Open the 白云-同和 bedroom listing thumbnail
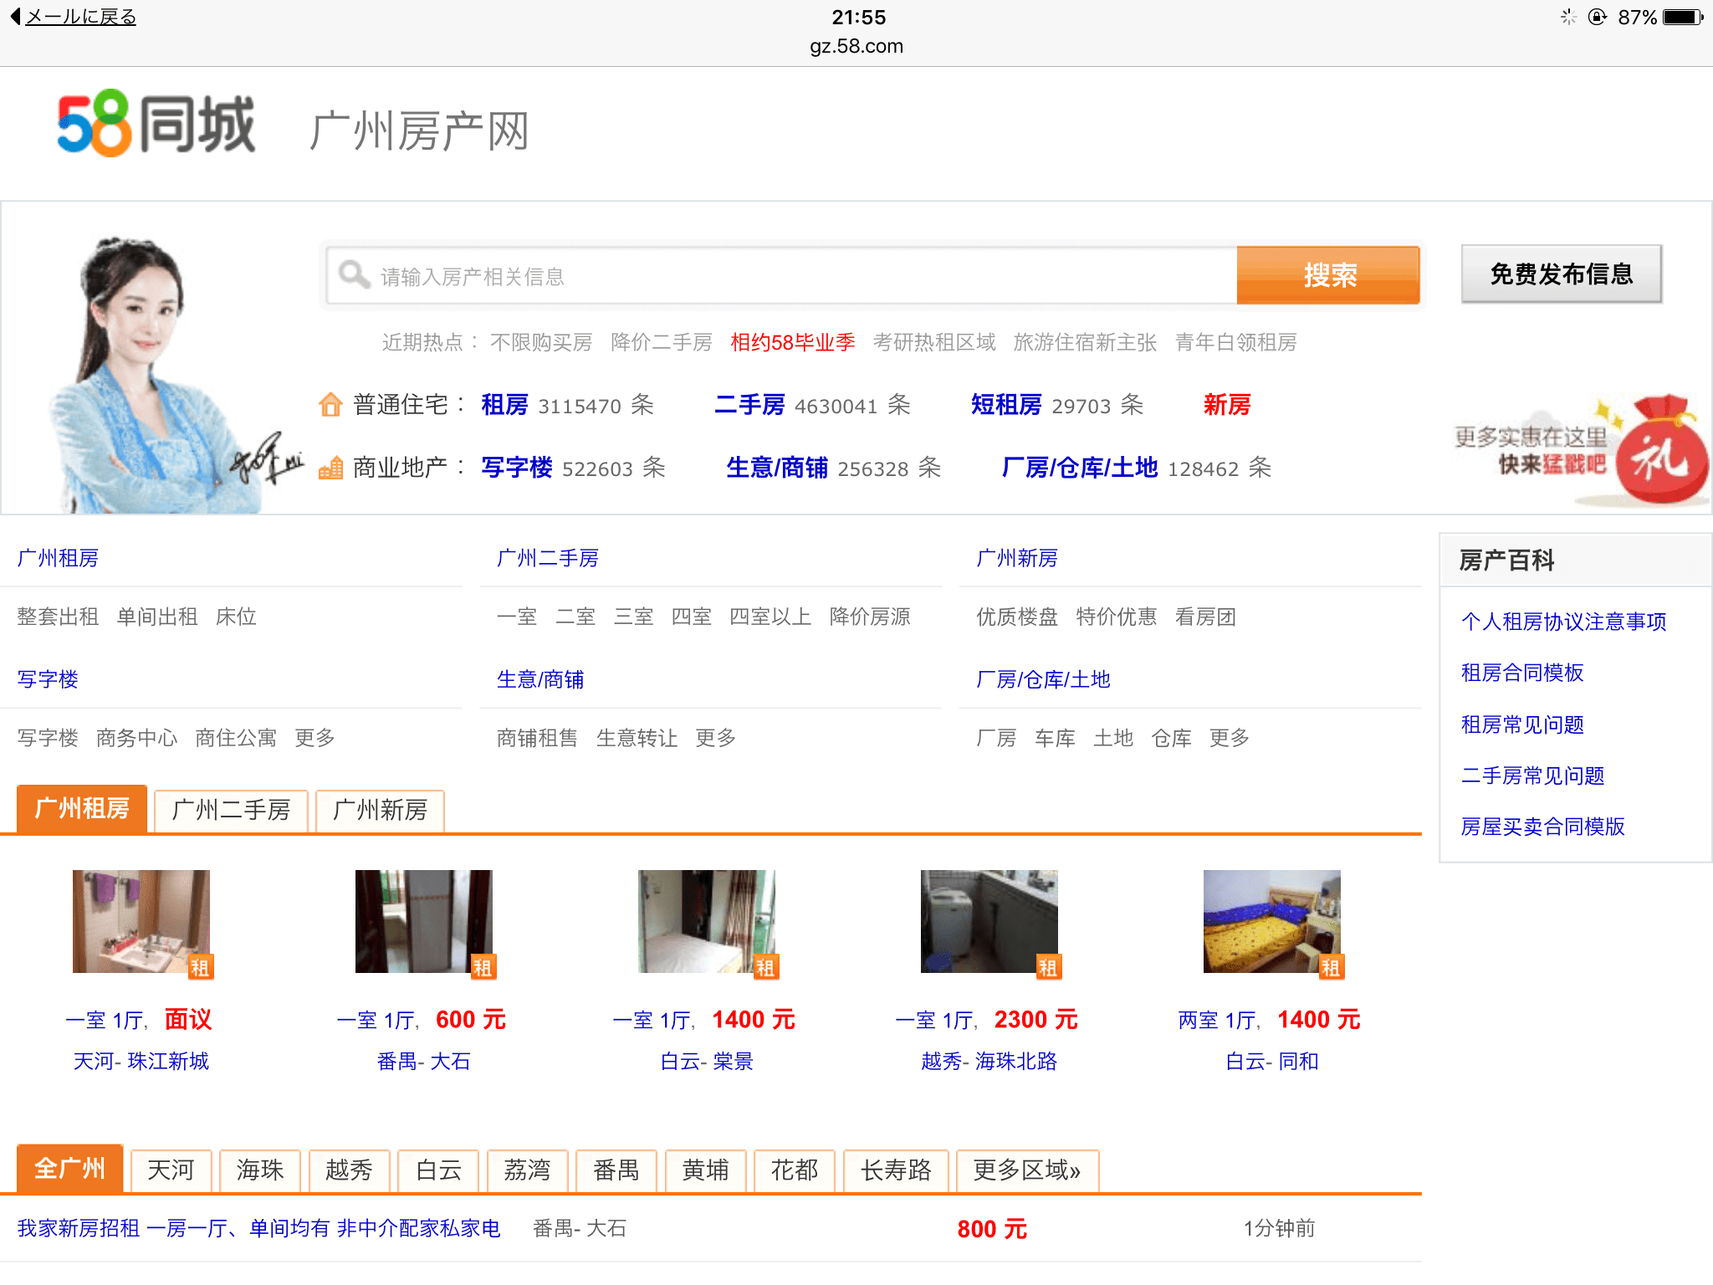 pyautogui.click(x=1271, y=921)
